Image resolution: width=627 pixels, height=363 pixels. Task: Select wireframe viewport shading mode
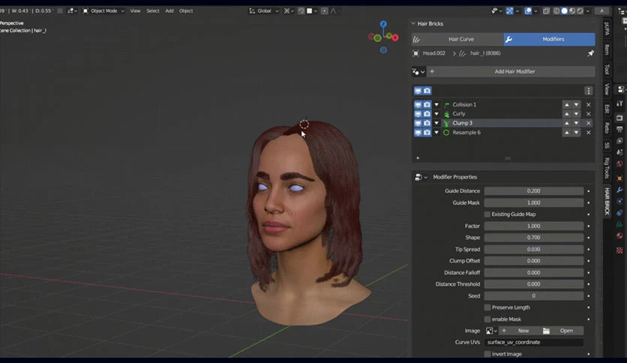[556, 10]
